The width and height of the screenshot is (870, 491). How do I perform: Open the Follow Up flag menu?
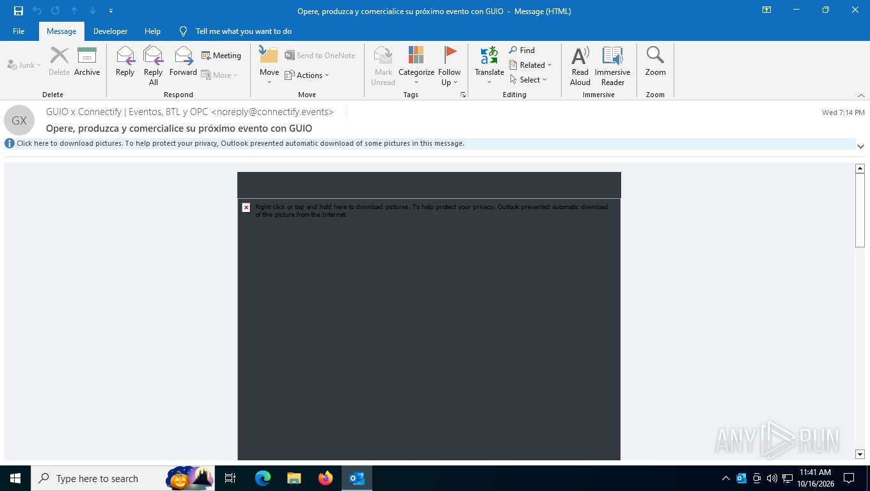click(450, 66)
